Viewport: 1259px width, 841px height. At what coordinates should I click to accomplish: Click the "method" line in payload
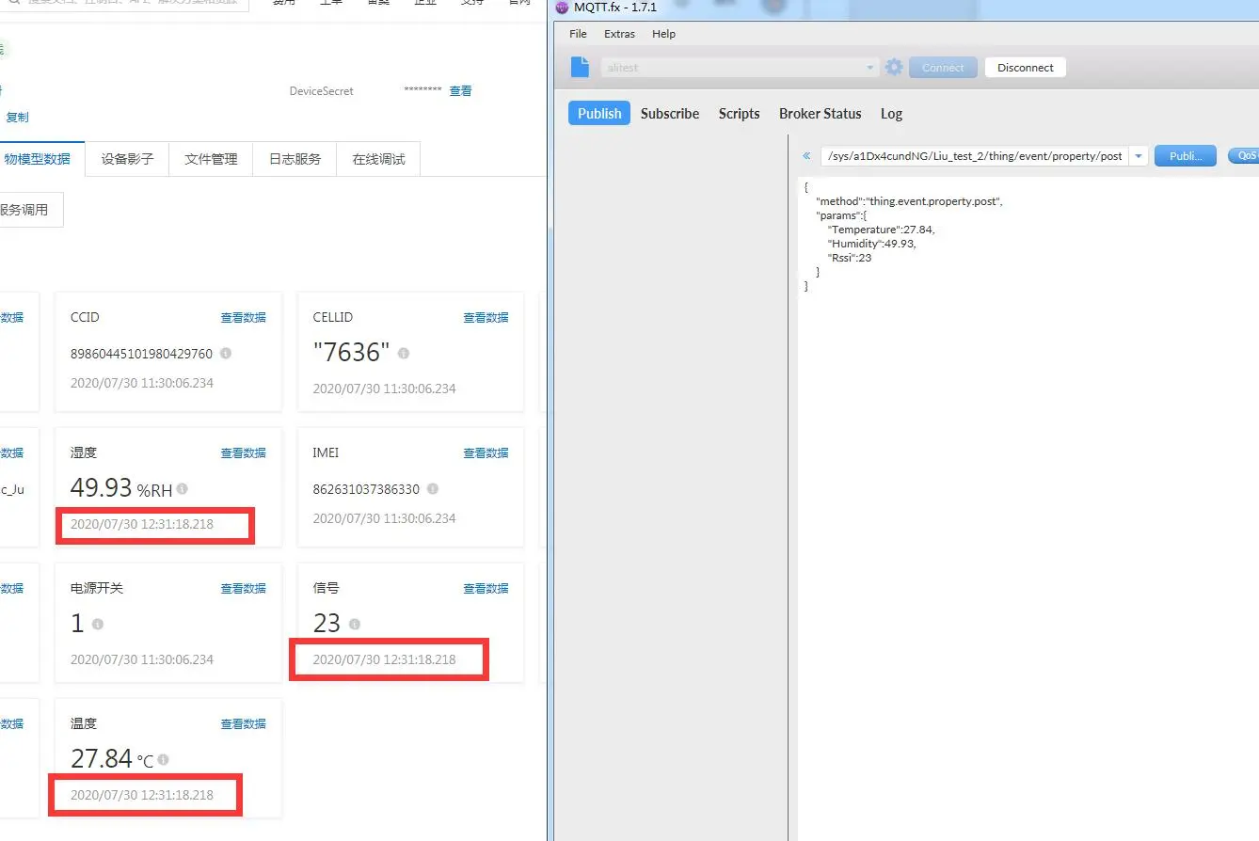pyautogui.click(x=909, y=201)
